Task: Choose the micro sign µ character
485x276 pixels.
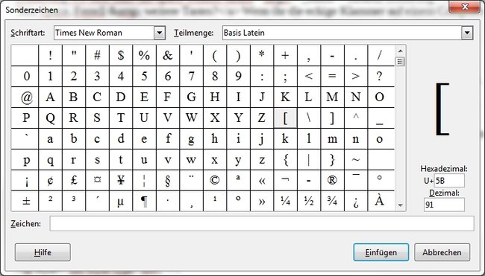Action: pos(121,201)
